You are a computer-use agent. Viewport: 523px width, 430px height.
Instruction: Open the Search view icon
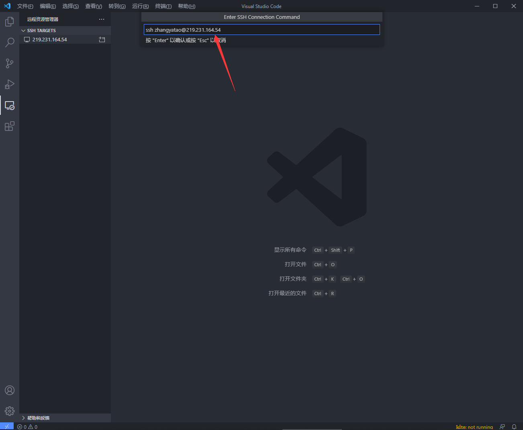(x=10, y=42)
